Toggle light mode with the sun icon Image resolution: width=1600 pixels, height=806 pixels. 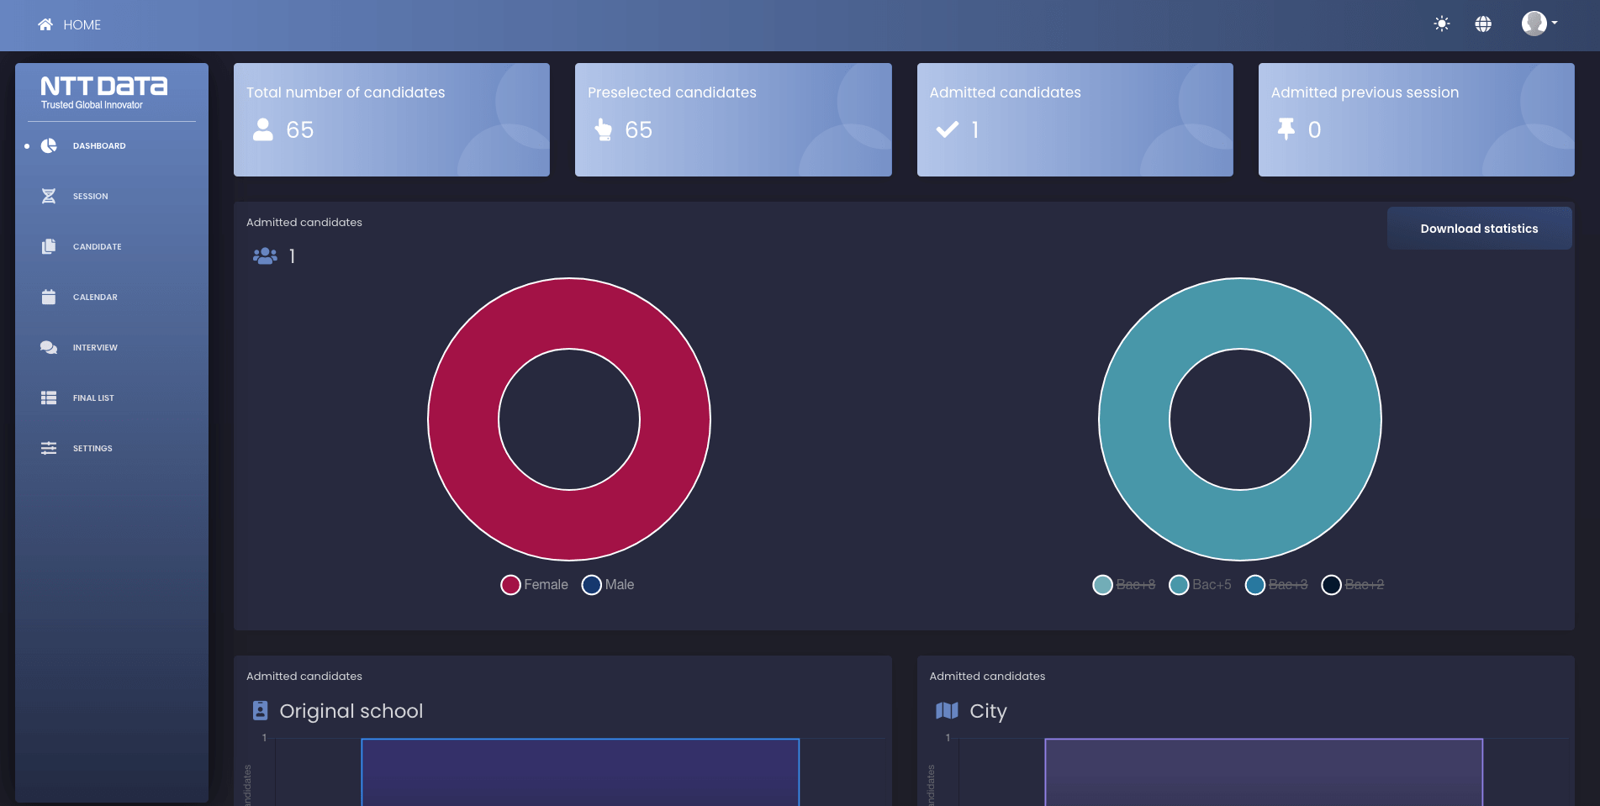(1441, 24)
